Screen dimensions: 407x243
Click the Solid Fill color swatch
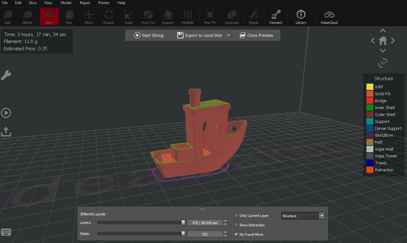(x=370, y=94)
